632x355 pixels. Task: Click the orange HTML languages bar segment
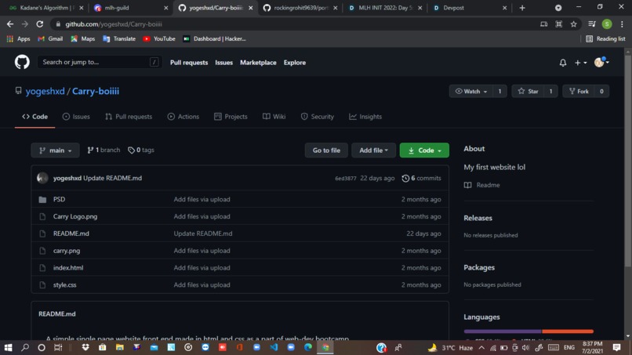[x=568, y=331]
